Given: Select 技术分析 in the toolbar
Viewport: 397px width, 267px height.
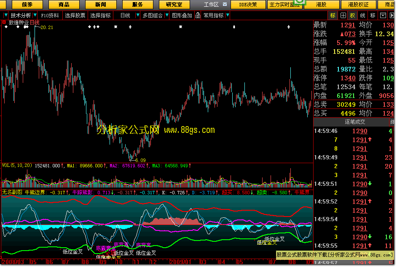Looking at the screenshot, I should coord(21,16).
